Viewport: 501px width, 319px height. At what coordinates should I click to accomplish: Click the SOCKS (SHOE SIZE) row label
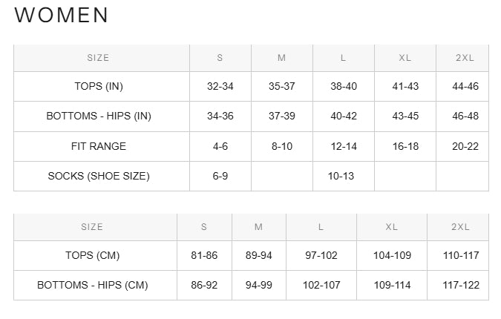point(99,177)
